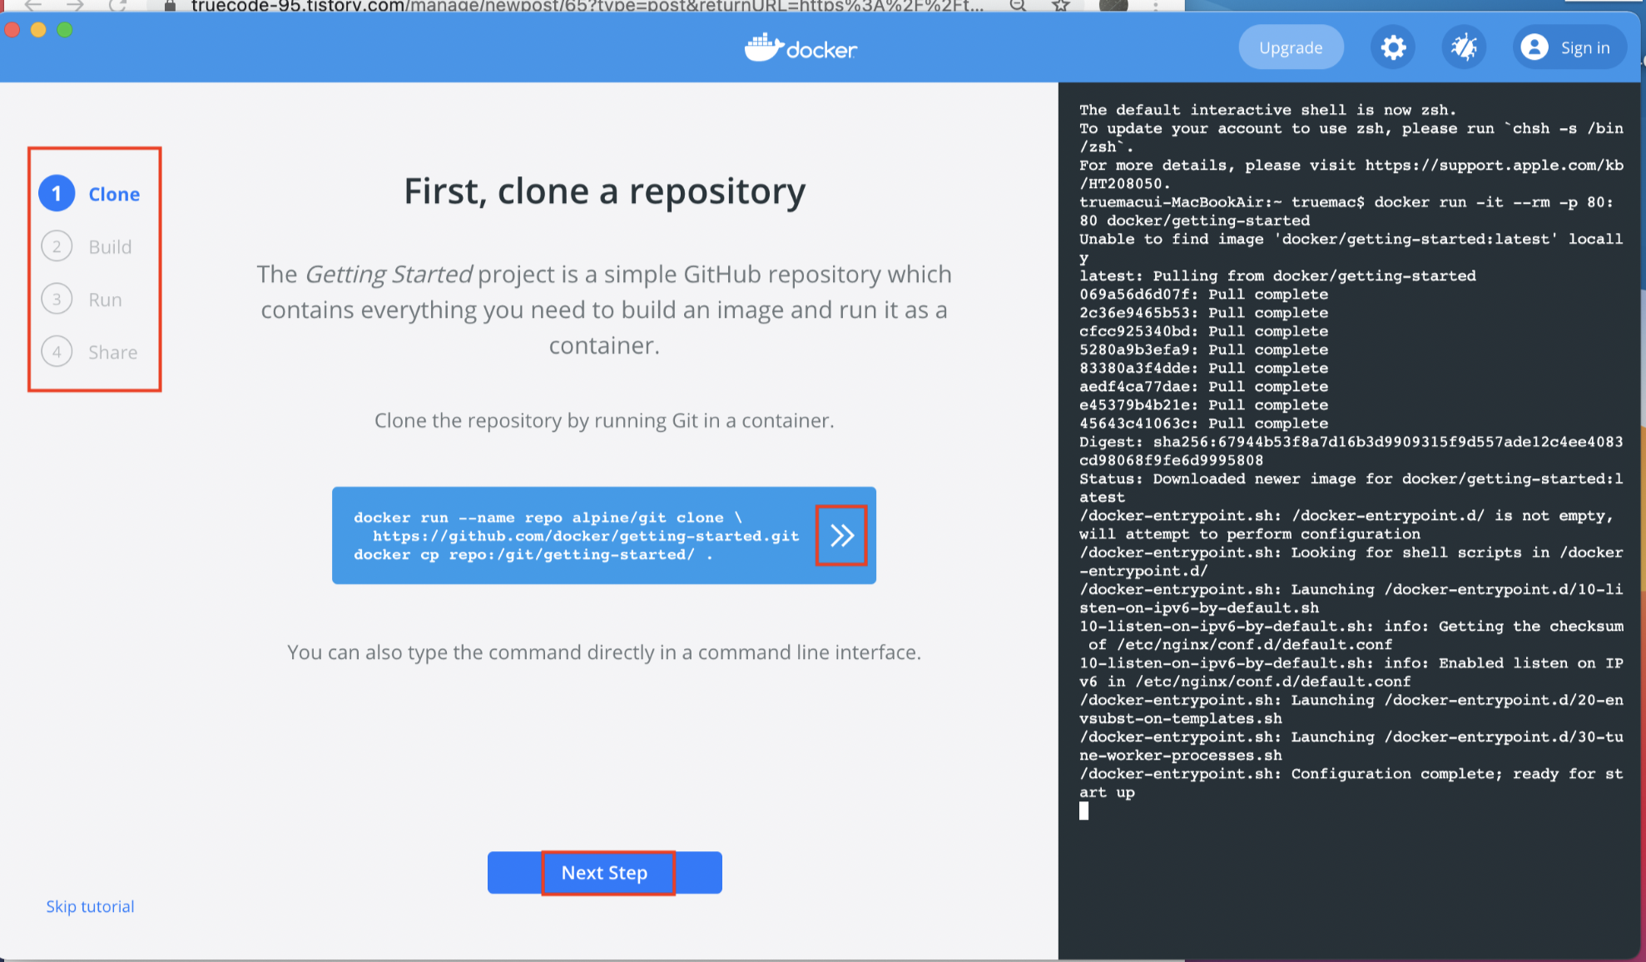1646x962 pixels.
Task: Go to the Build step label
Action: (110, 246)
